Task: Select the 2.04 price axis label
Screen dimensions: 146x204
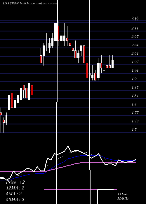Action: (135, 45)
